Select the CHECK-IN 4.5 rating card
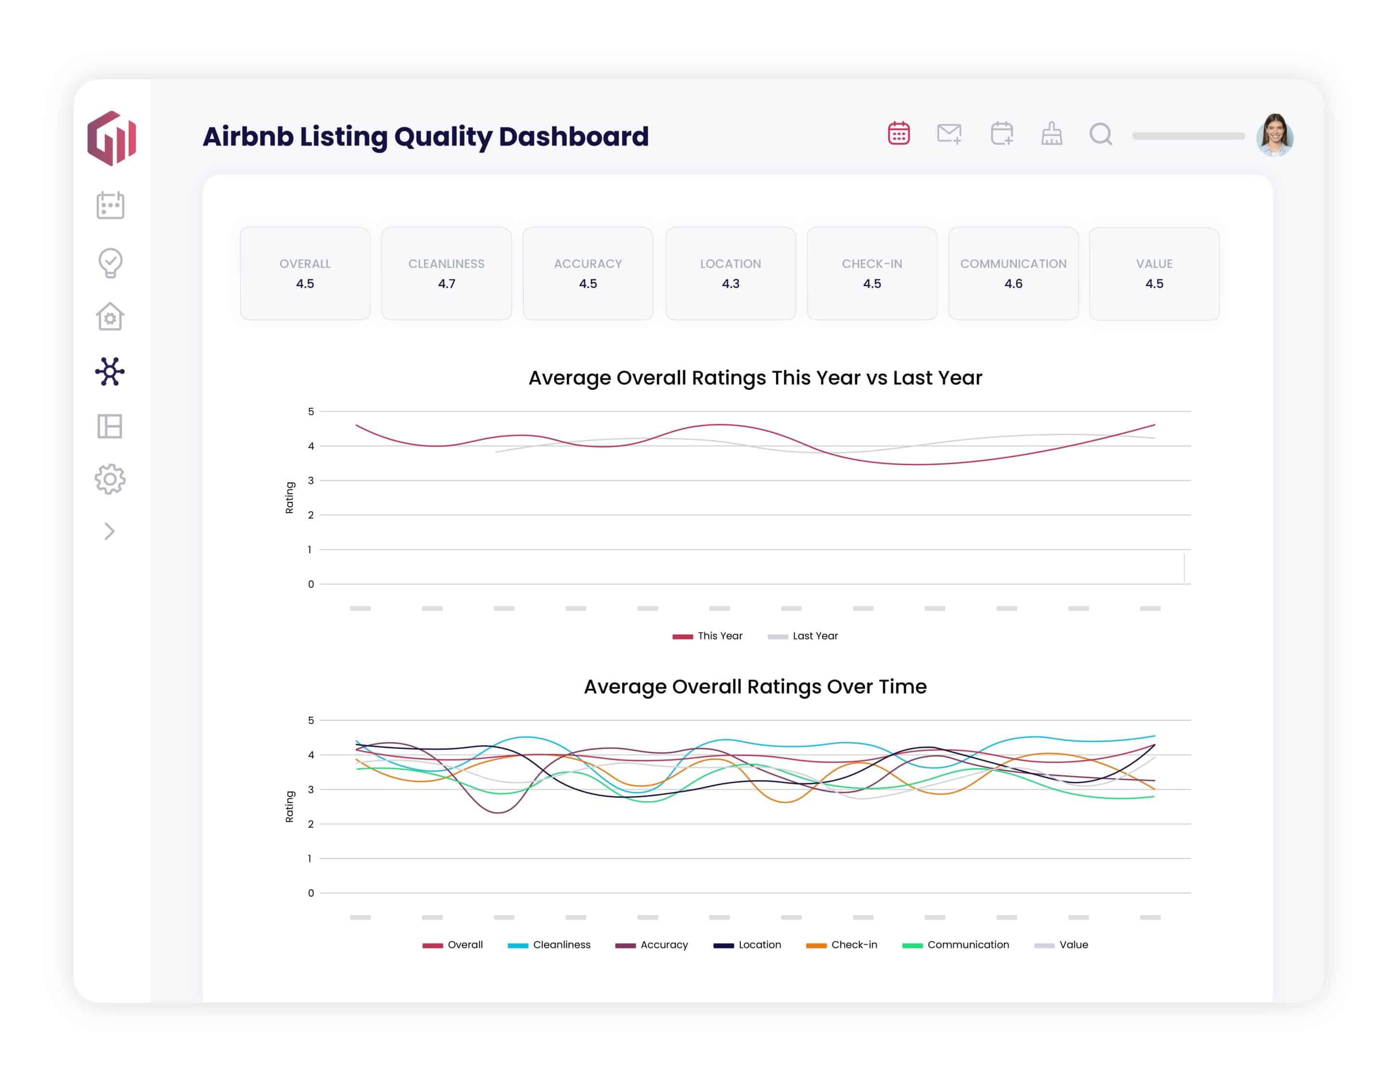 point(872,274)
